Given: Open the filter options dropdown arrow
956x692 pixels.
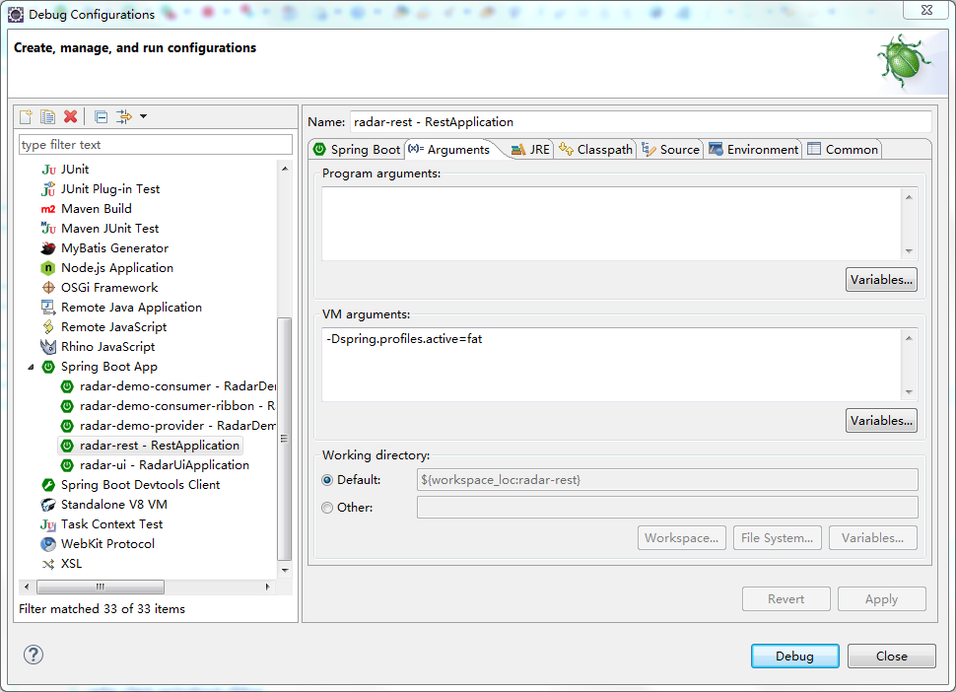Looking at the screenshot, I should 143,116.
